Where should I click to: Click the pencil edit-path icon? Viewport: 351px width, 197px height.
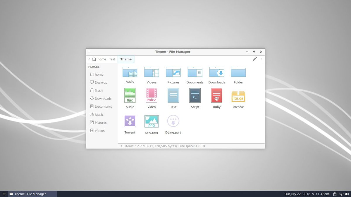[255, 59]
